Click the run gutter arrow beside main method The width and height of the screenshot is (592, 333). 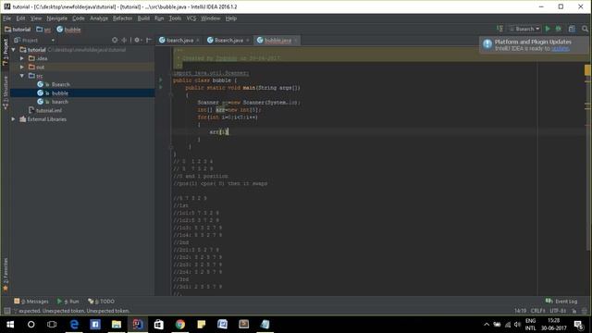click(161, 87)
